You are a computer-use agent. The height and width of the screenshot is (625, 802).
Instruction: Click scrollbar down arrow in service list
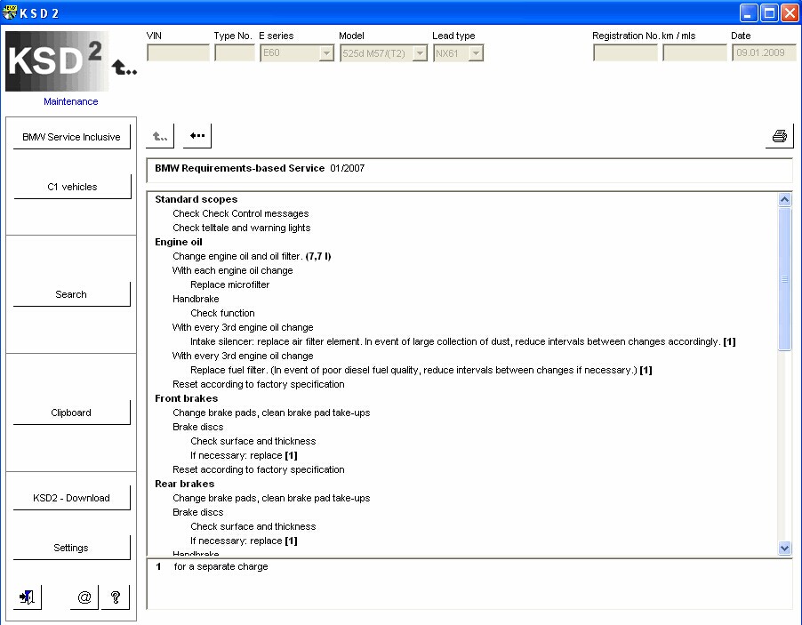click(x=784, y=549)
